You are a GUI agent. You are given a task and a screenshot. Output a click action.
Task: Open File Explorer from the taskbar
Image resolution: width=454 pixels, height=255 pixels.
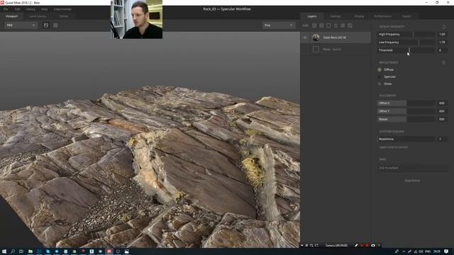30,251
